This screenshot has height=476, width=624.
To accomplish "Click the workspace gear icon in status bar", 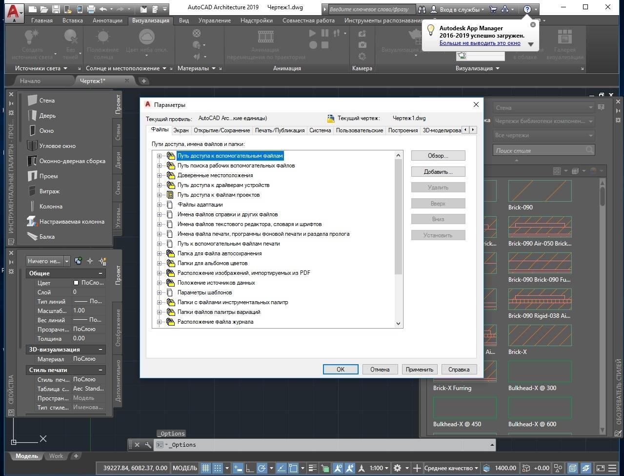I will 398,468.
